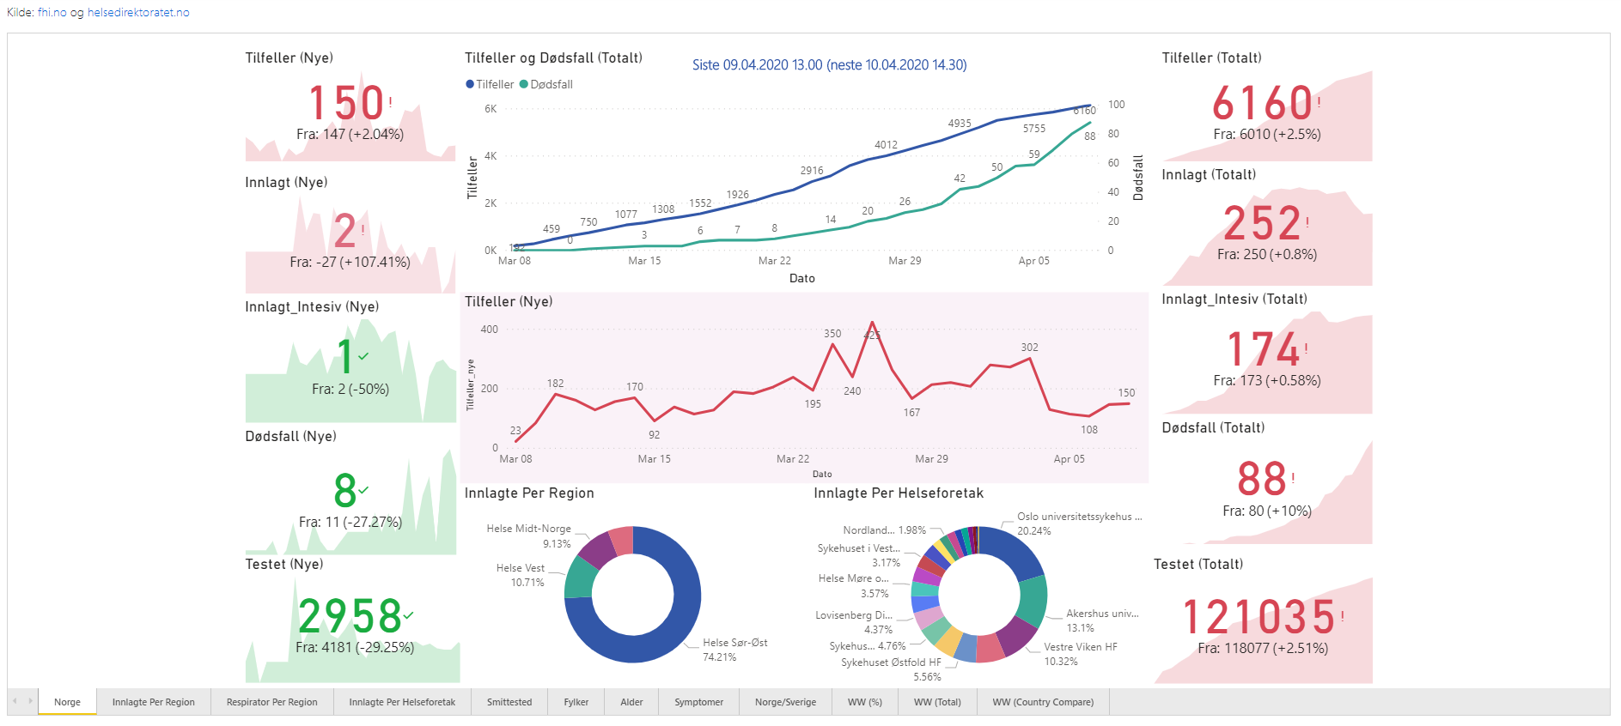Viewport: 1621px width, 726px height.
Task: Click the 121035 total tested value
Action: [1258, 617]
